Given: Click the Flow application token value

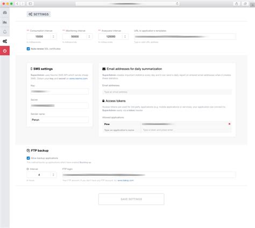Looking at the screenshot, I should [x=158, y=124].
